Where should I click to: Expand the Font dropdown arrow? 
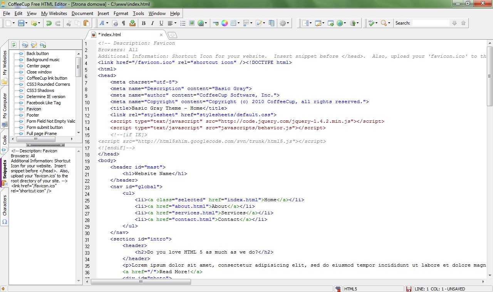point(107,23)
